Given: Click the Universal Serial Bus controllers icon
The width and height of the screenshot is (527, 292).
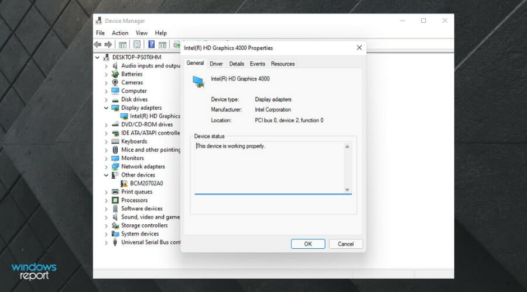Looking at the screenshot, I should click(115, 242).
